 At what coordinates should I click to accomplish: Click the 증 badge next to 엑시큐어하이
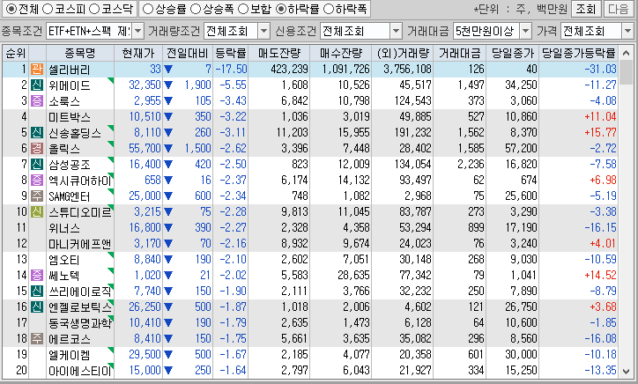[x=37, y=181]
